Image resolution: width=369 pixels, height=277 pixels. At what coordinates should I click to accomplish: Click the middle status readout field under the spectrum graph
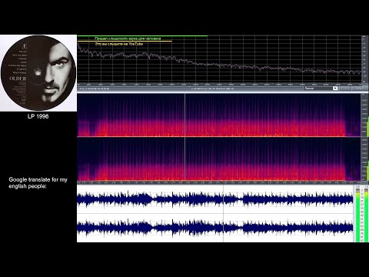coord(246,88)
